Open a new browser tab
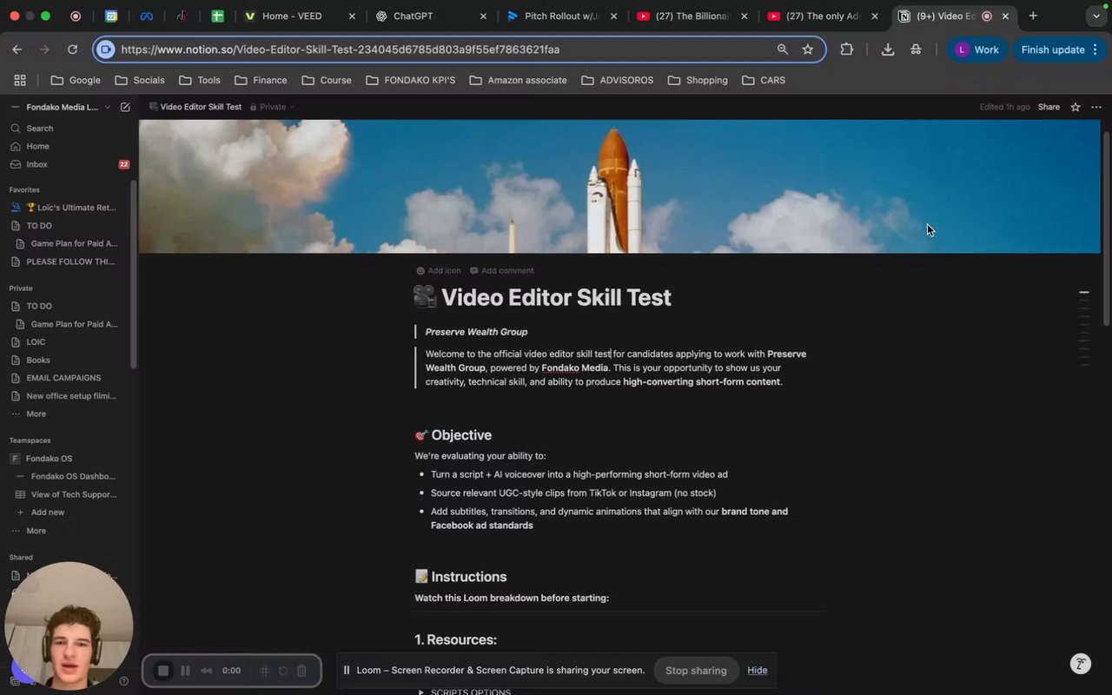This screenshot has height=695, width=1112. [x=1033, y=16]
